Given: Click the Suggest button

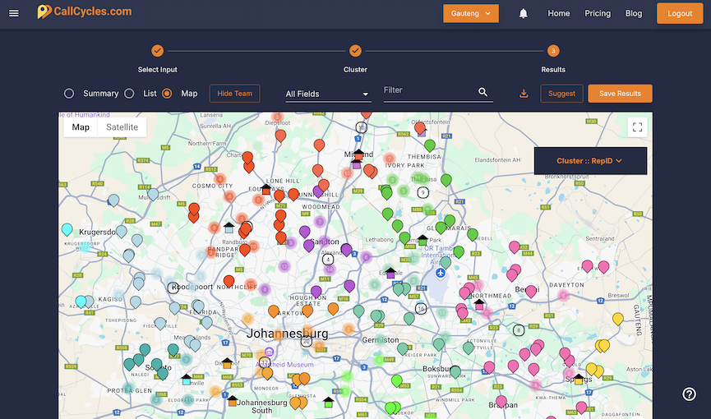Looking at the screenshot, I should click(561, 94).
